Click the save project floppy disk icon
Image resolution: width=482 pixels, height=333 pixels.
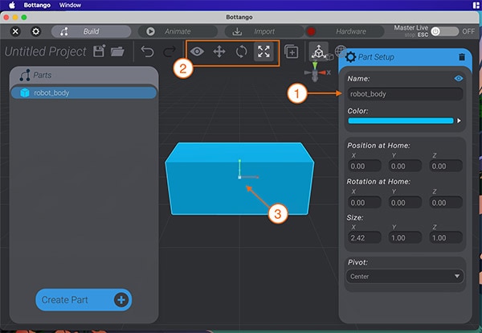pos(100,51)
